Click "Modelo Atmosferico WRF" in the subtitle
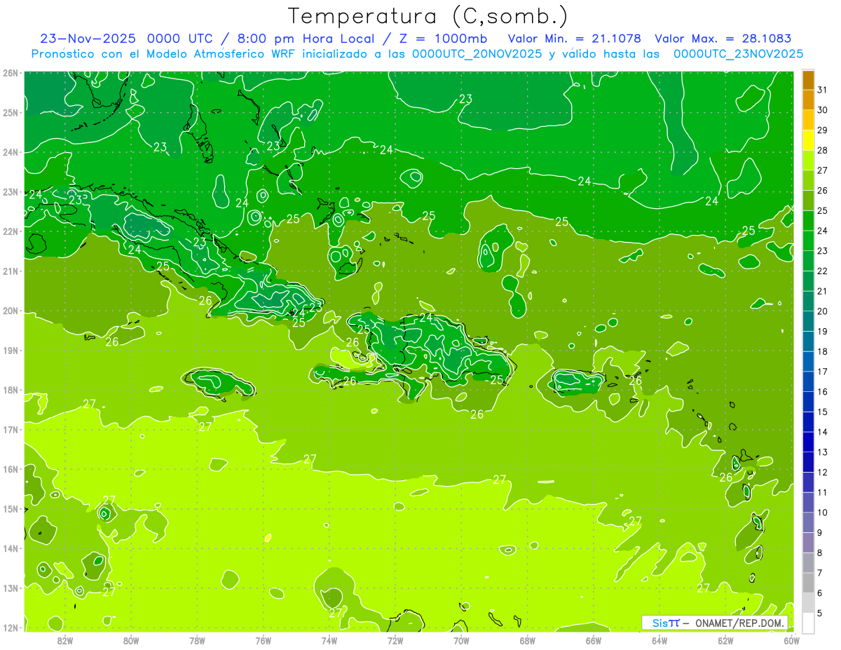Image resolution: width=841 pixels, height=650 pixels. 222,54
